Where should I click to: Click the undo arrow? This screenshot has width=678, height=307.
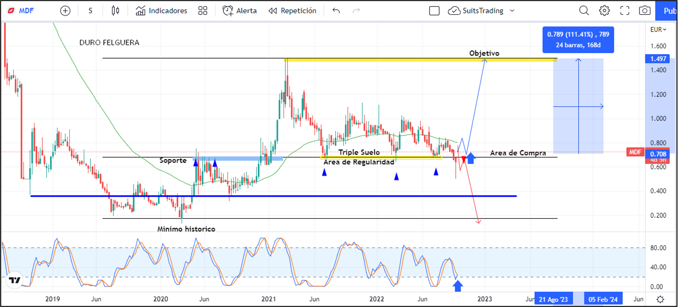tap(336, 11)
